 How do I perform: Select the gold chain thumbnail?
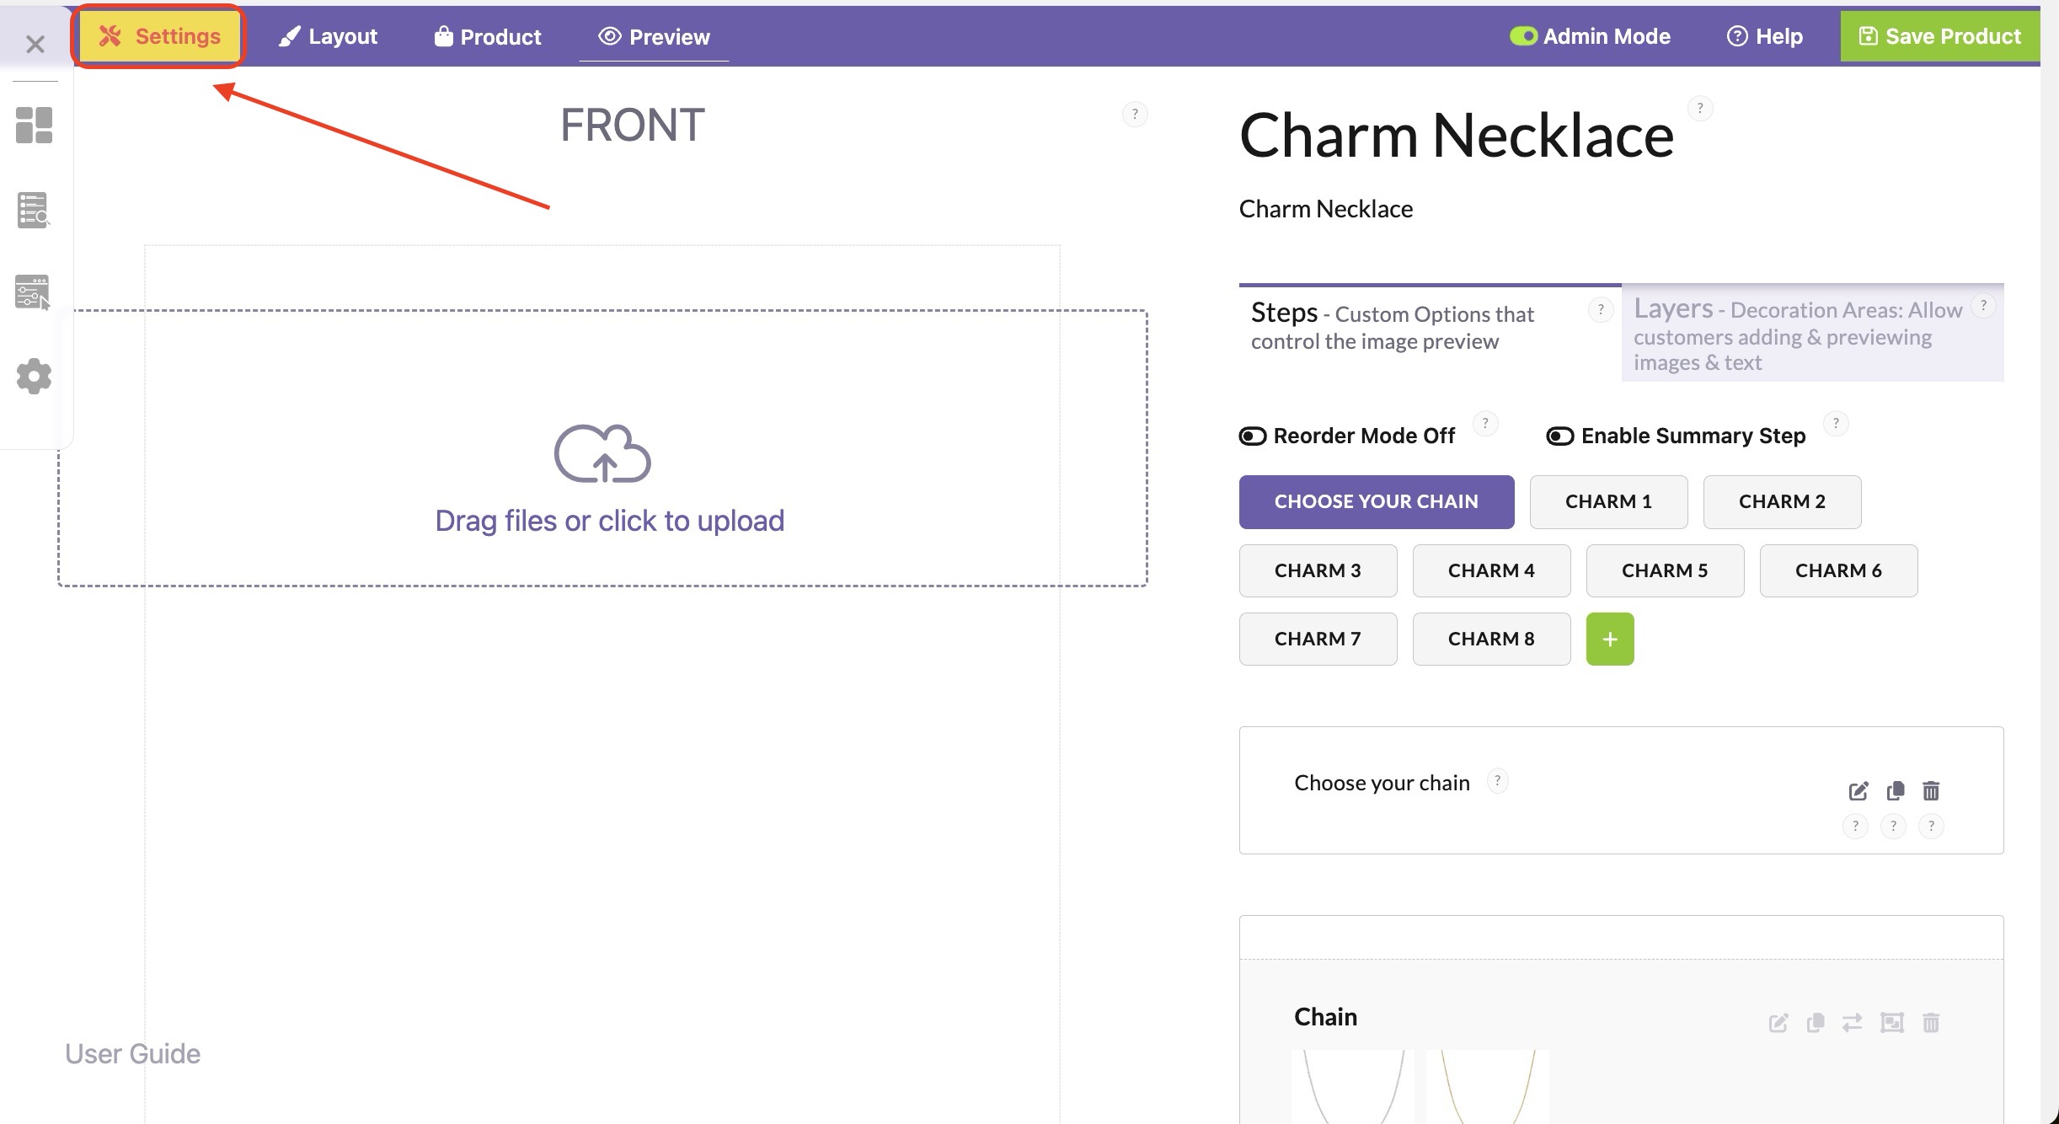1488,1086
